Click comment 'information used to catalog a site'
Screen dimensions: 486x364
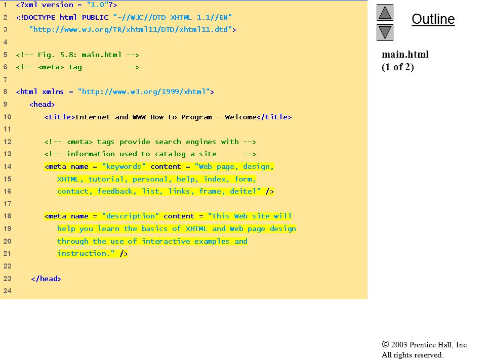click(x=150, y=154)
